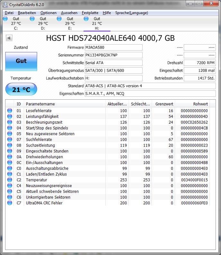Click the previous disk arrow button
Image resolution: width=221 pixels, height=255 pixels.
pyautogui.click(x=9, y=38)
